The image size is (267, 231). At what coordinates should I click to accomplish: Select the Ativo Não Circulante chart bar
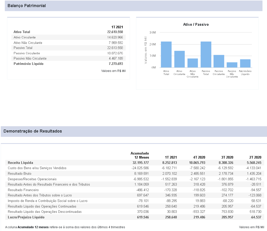pos(193,63)
